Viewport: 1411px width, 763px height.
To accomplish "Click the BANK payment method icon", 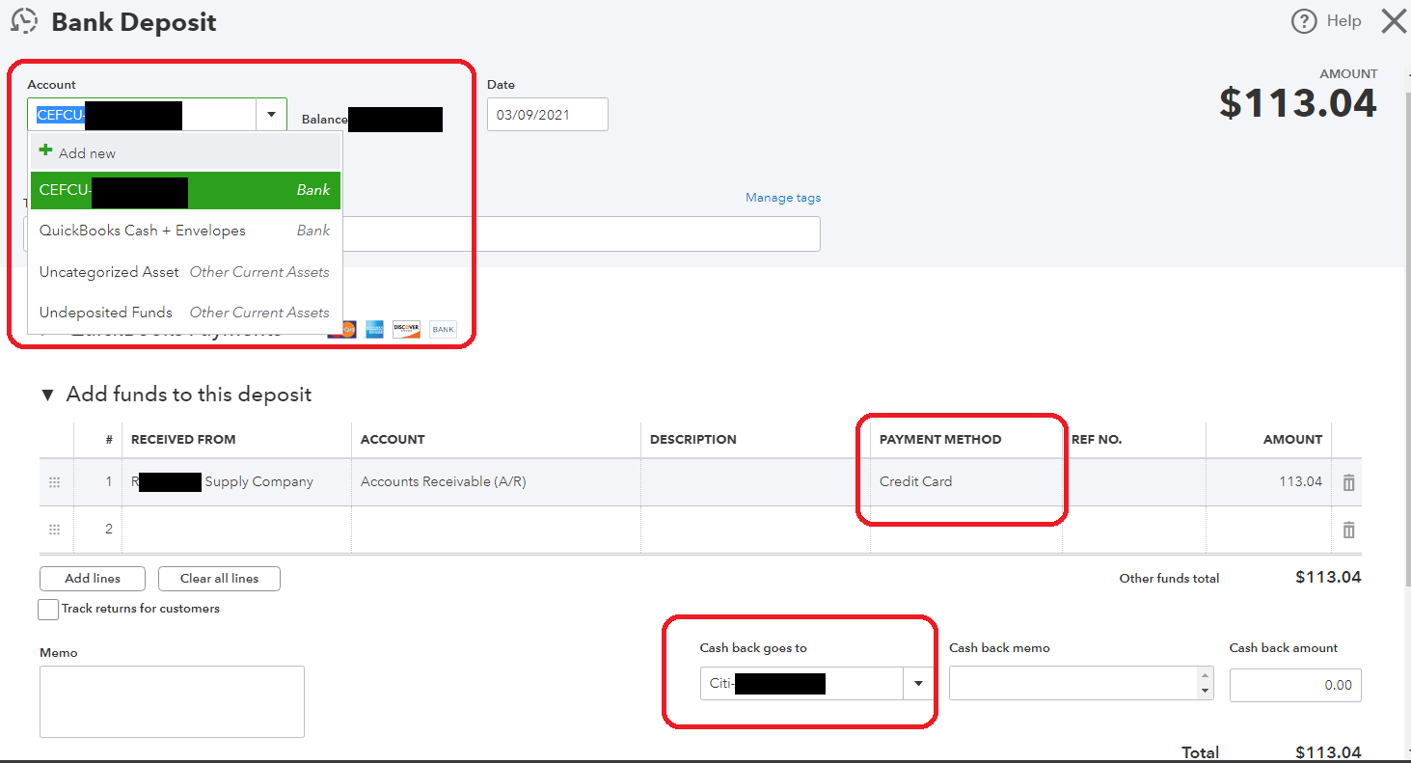I will pyautogui.click(x=442, y=329).
